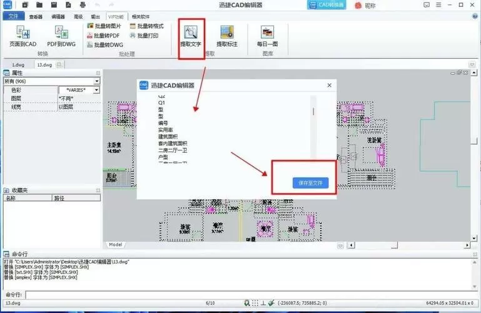Redo action with redo arrow
The width and height of the screenshot is (481, 313).
pos(111,5)
